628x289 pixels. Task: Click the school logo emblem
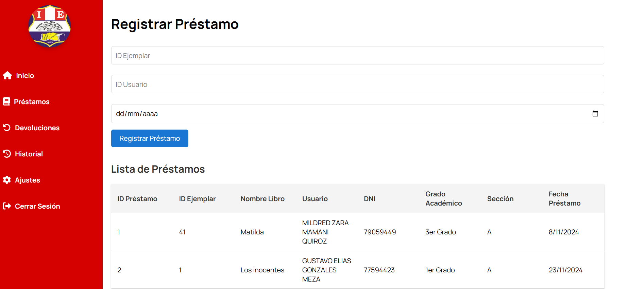click(50, 26)
